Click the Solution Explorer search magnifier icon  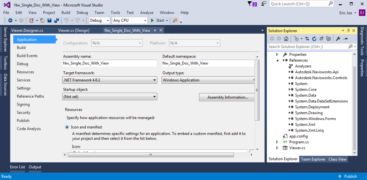tap(350, 46)
